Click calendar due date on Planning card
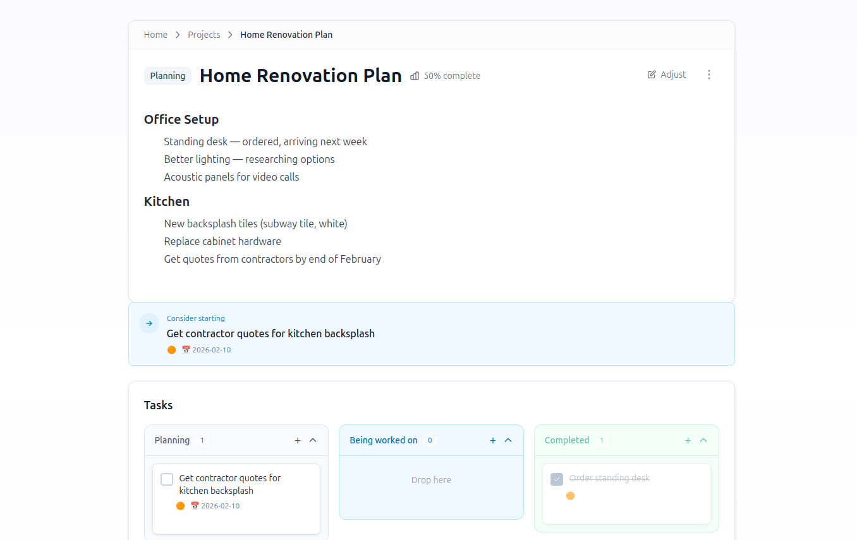857x540 pixels. tap(215, 506)
